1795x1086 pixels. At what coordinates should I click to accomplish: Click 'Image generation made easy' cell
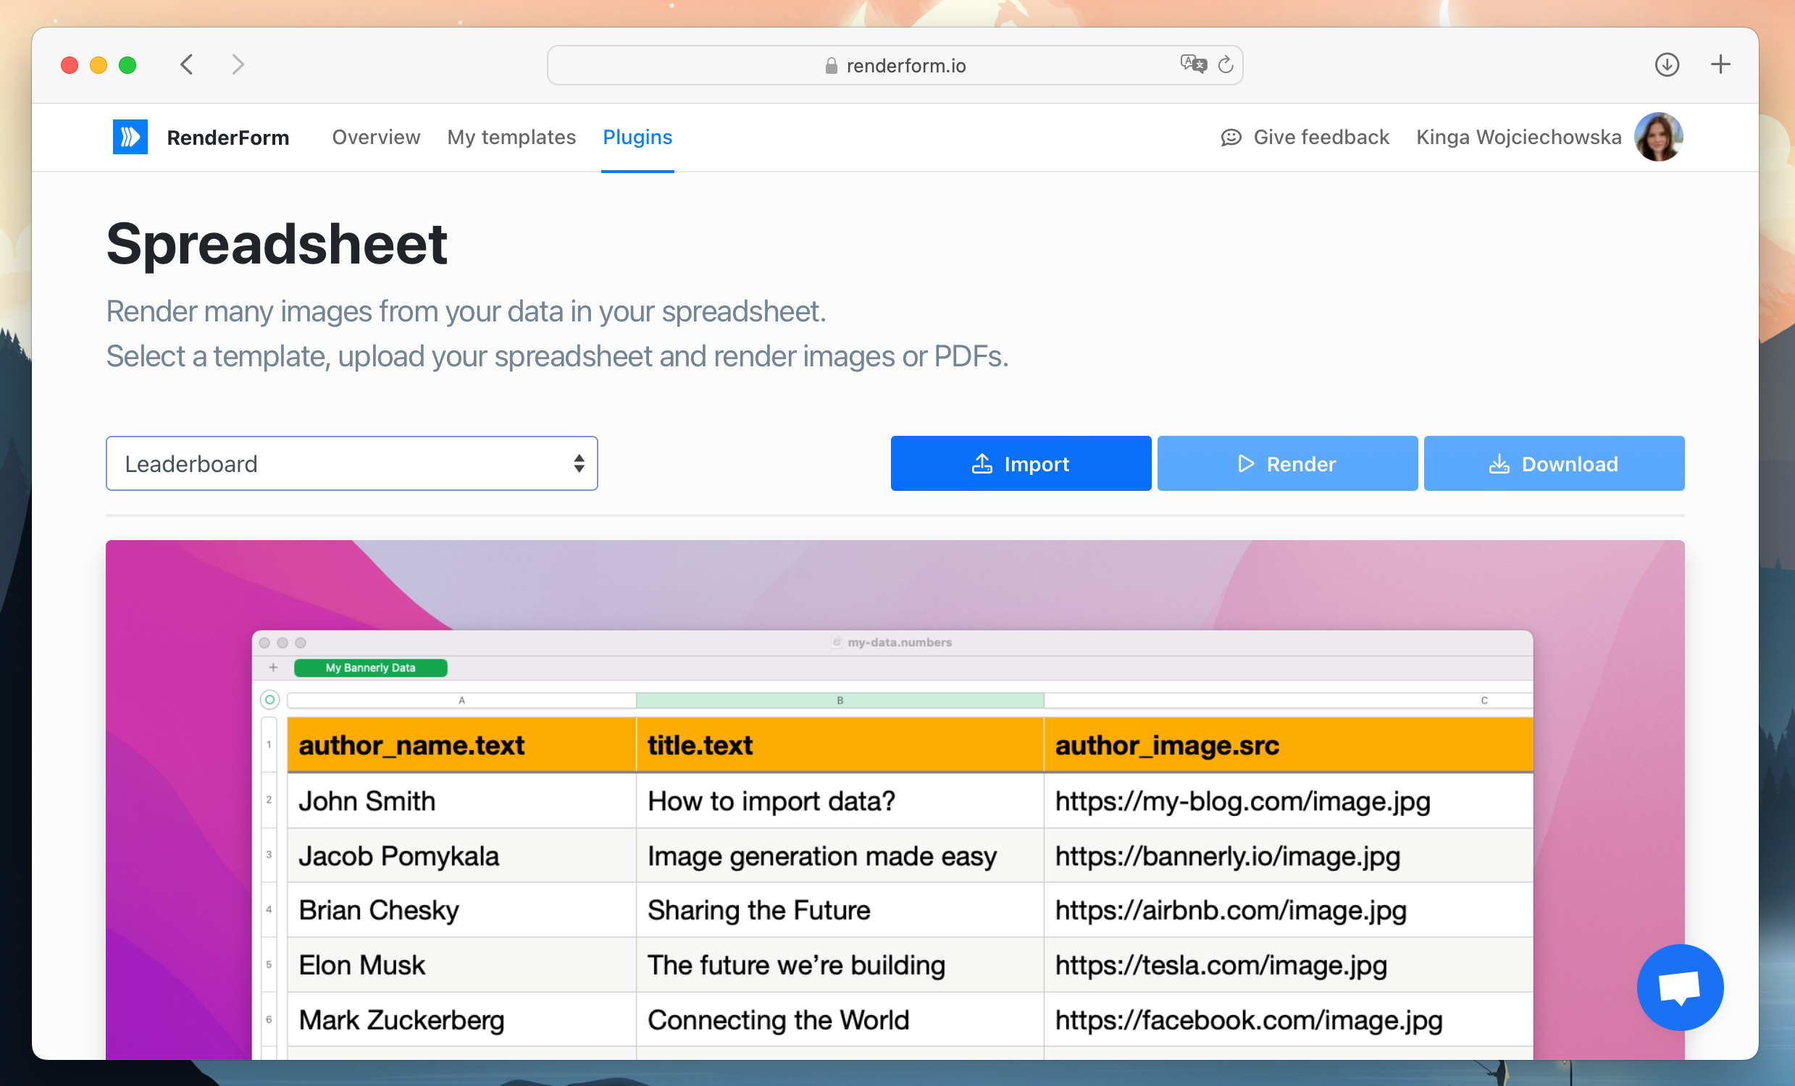coord(840,855)
